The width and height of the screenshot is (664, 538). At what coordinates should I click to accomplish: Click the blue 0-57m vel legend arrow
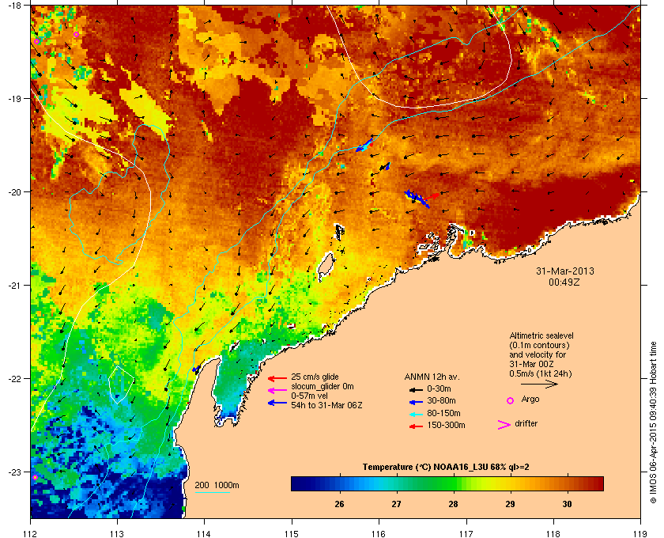pyautogui.click(x=277, y=403)
